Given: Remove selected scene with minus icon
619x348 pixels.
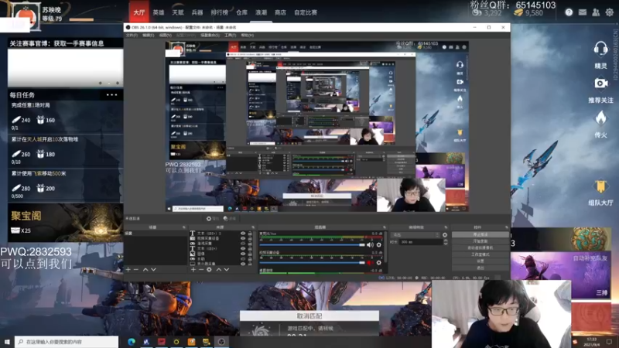Looking at the screenshot, I should pos(136,269).
